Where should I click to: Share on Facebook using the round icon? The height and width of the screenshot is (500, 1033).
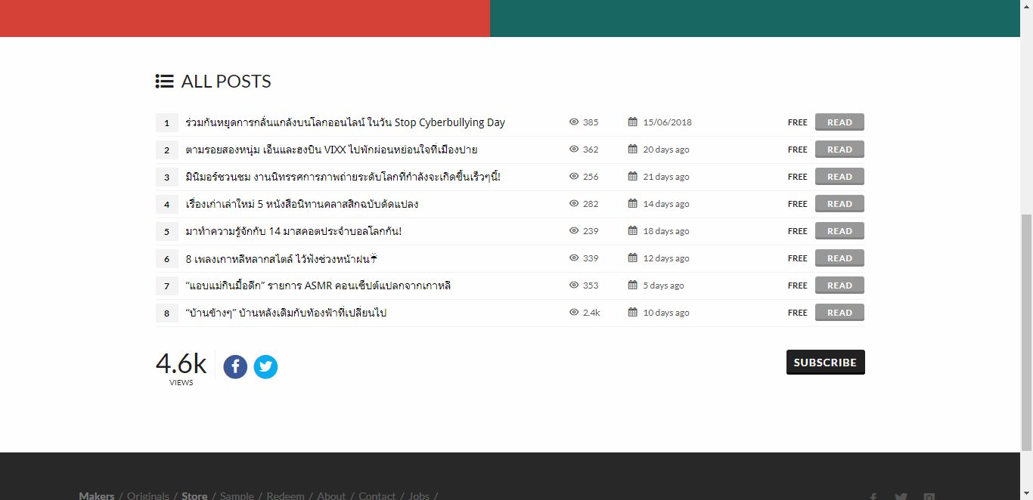[235, 367]
